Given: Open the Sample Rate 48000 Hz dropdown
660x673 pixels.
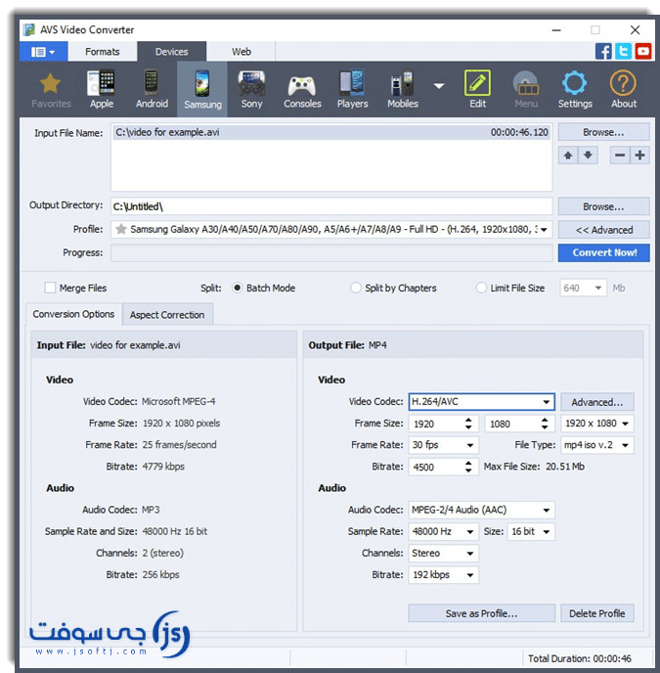Looking at the screenshot, I should (x=443, y=531).
